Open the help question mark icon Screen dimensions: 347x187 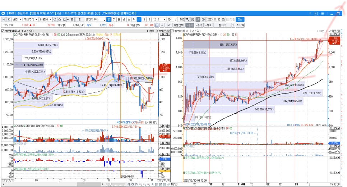[x=310, y=14]
